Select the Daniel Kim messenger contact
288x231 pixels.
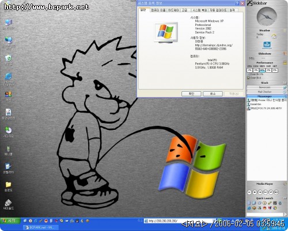[254, 104]
